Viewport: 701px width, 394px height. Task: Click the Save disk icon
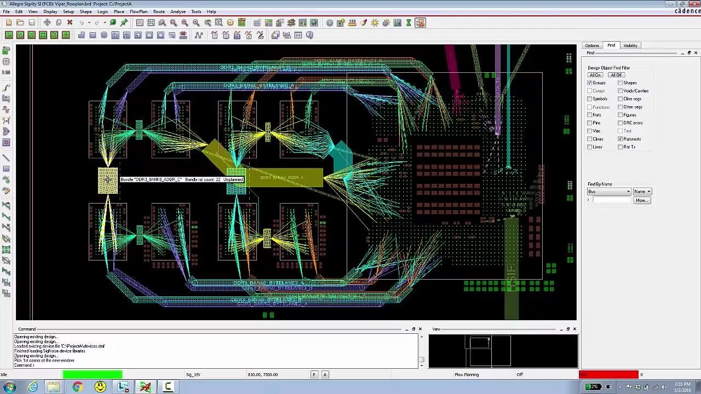click(32, 22)
